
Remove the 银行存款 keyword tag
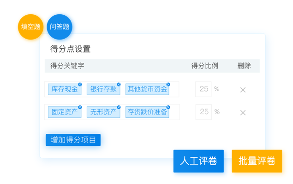click(119, 85)
